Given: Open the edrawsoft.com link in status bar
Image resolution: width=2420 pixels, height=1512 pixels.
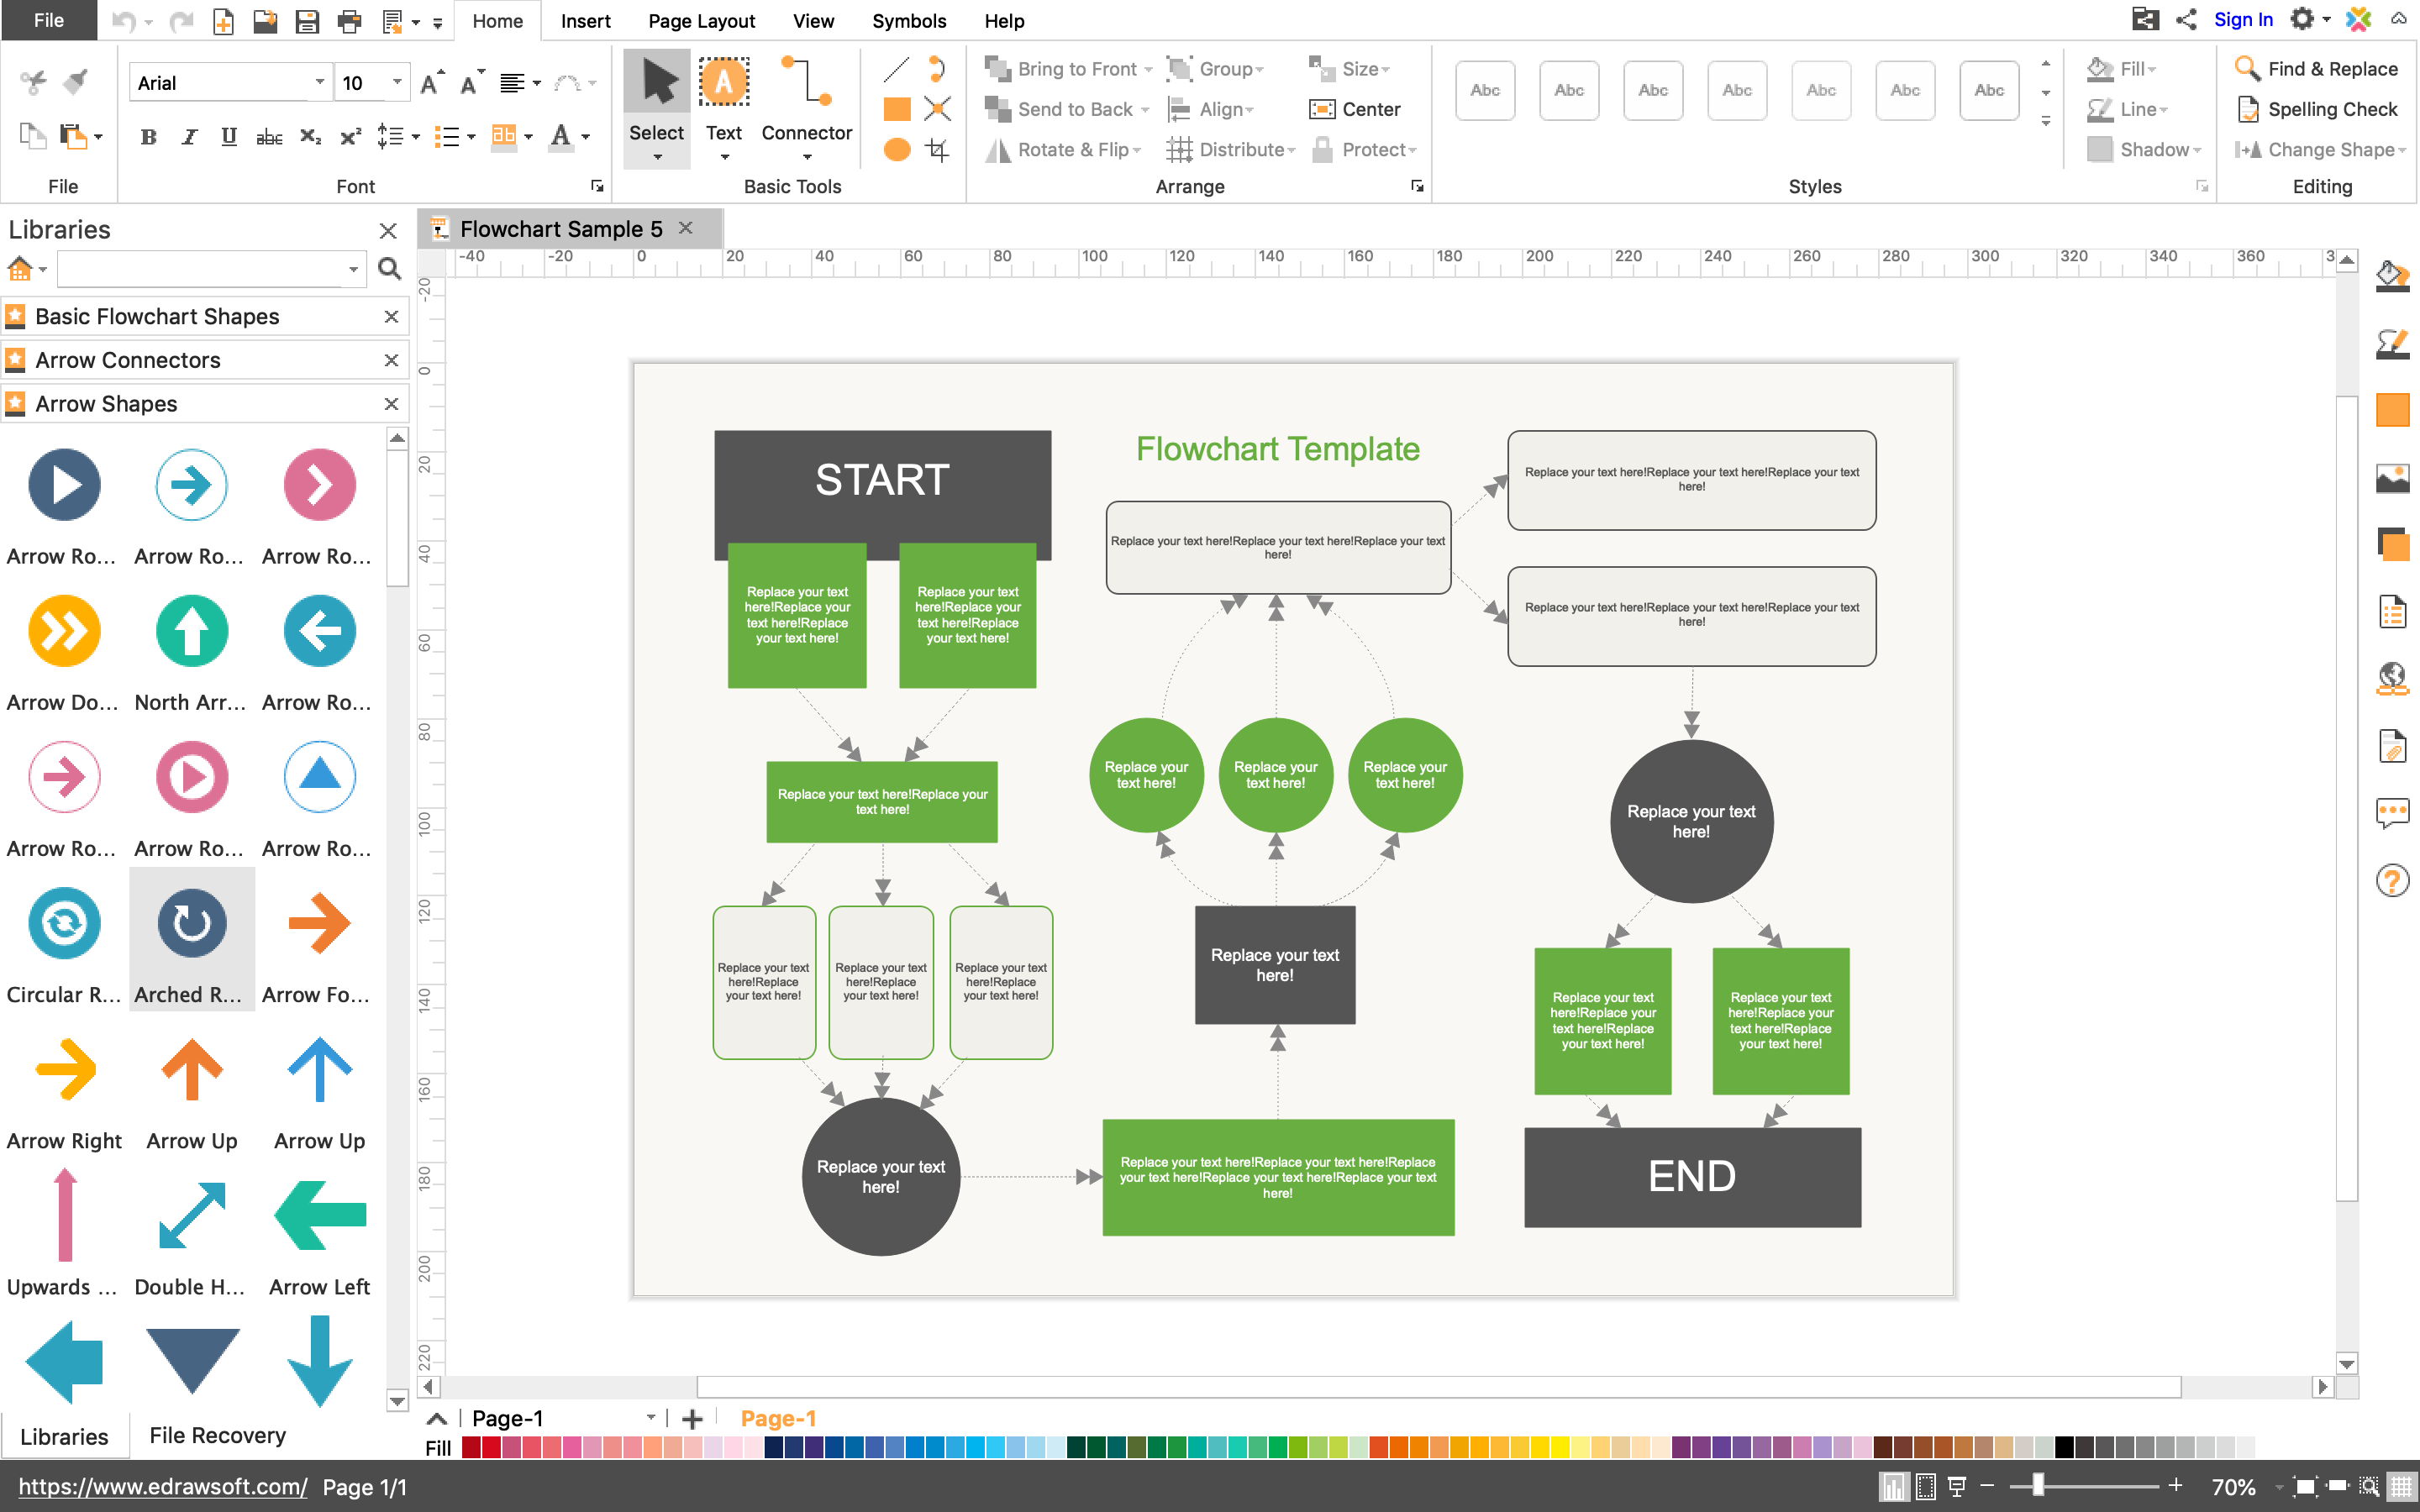Looking at the screenshot, I should tap(162, 1487).
